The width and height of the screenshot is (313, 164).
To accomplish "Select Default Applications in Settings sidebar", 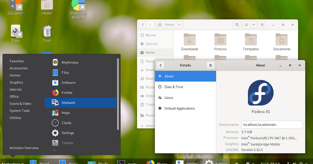I will (180, 108).
